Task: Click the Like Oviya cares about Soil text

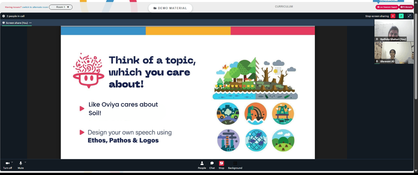Action: (123, 109)
